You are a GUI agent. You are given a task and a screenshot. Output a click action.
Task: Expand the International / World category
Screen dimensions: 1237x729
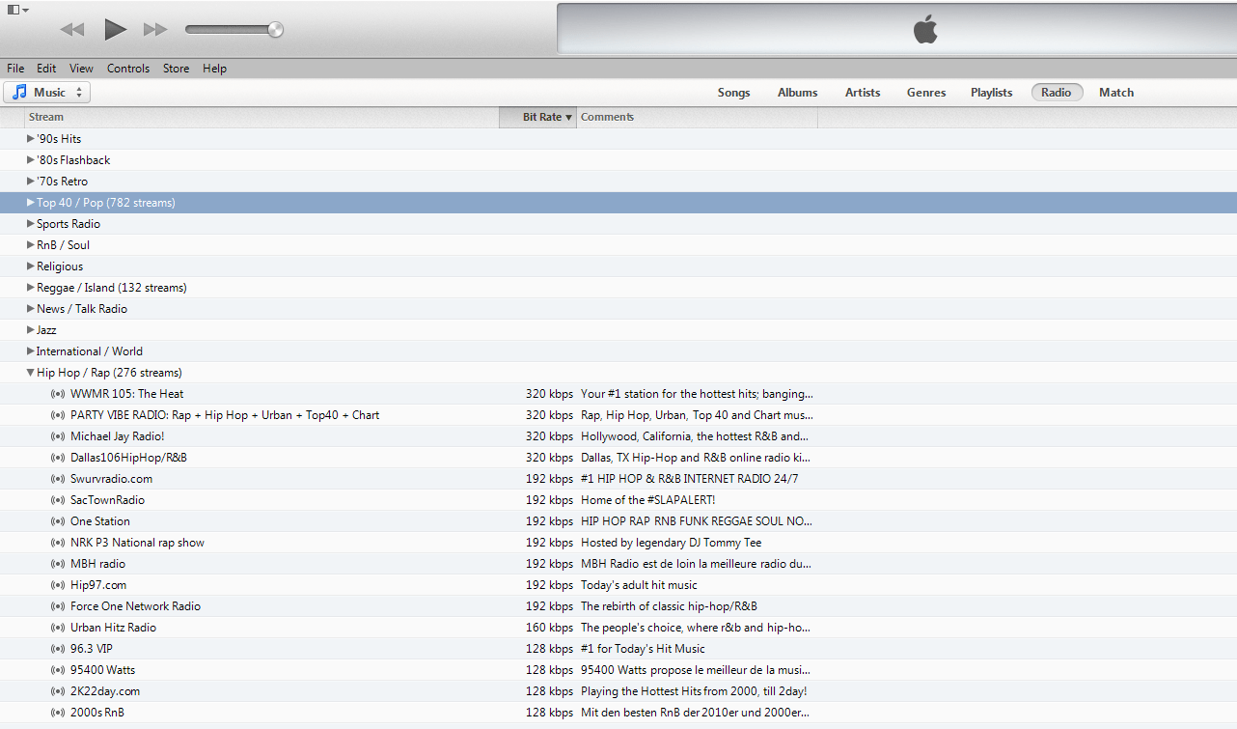pyautogui.click(x=31, y=351)
